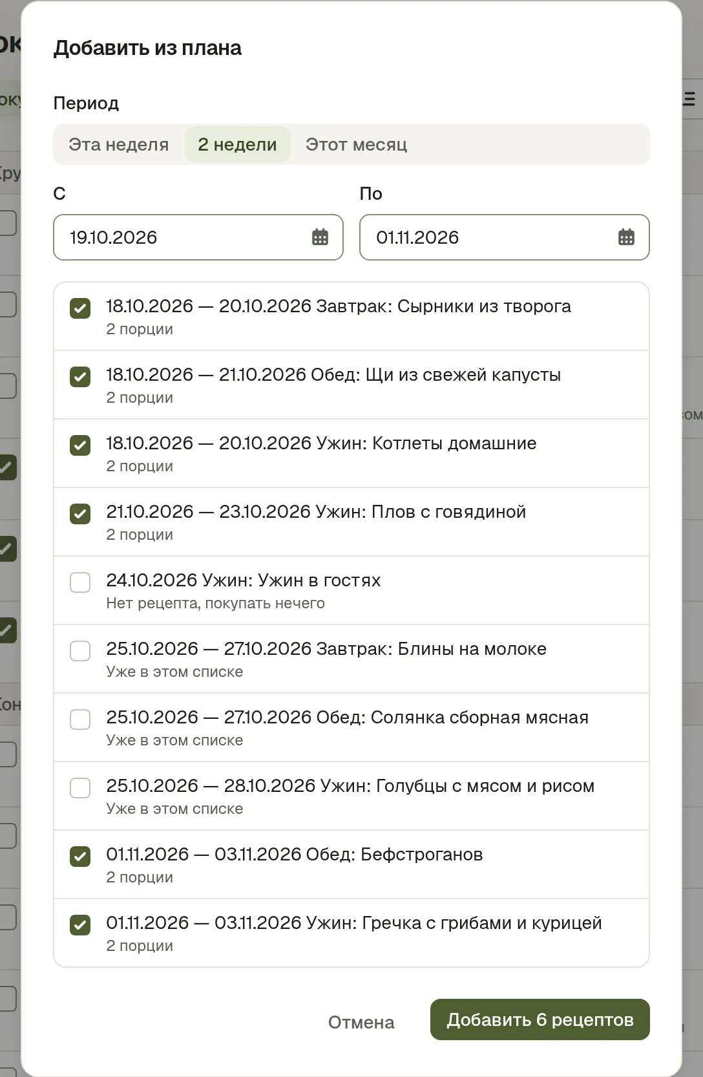Screen dimensions: 703x1077
Task: Click the start date field 19.10.2026
Action: pyautogui.click(x=198, y=237)
